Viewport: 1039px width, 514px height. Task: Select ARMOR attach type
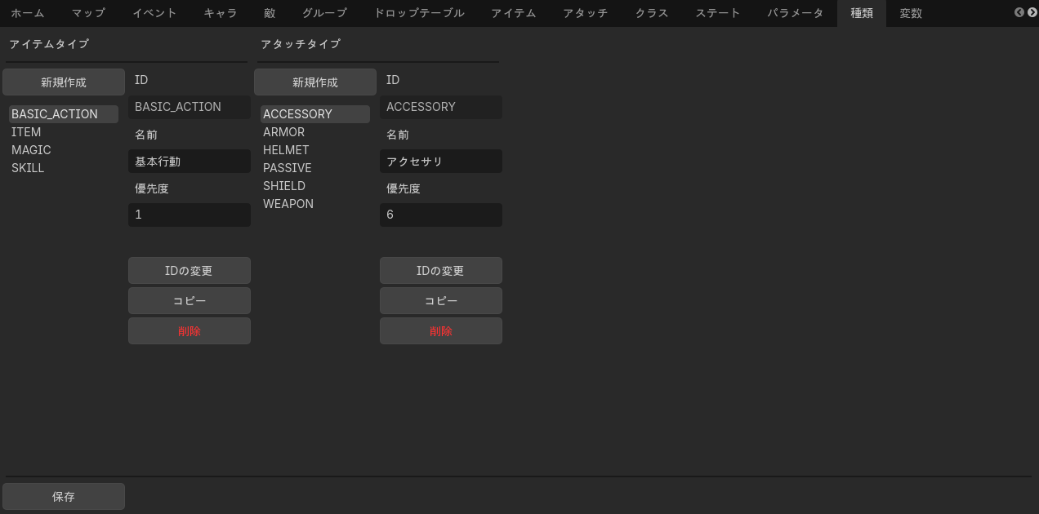pyautogui.click(x=315, y=132)
